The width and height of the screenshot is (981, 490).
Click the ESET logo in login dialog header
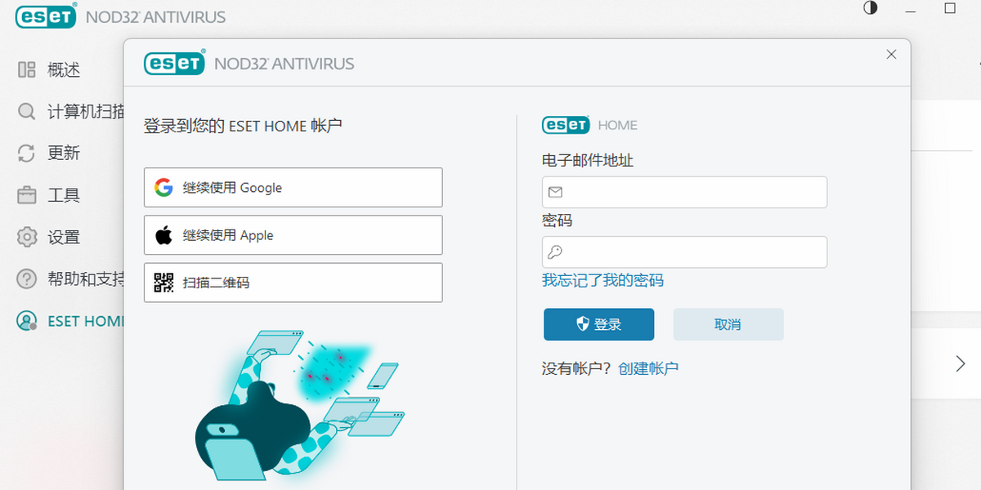click(174, 63)
